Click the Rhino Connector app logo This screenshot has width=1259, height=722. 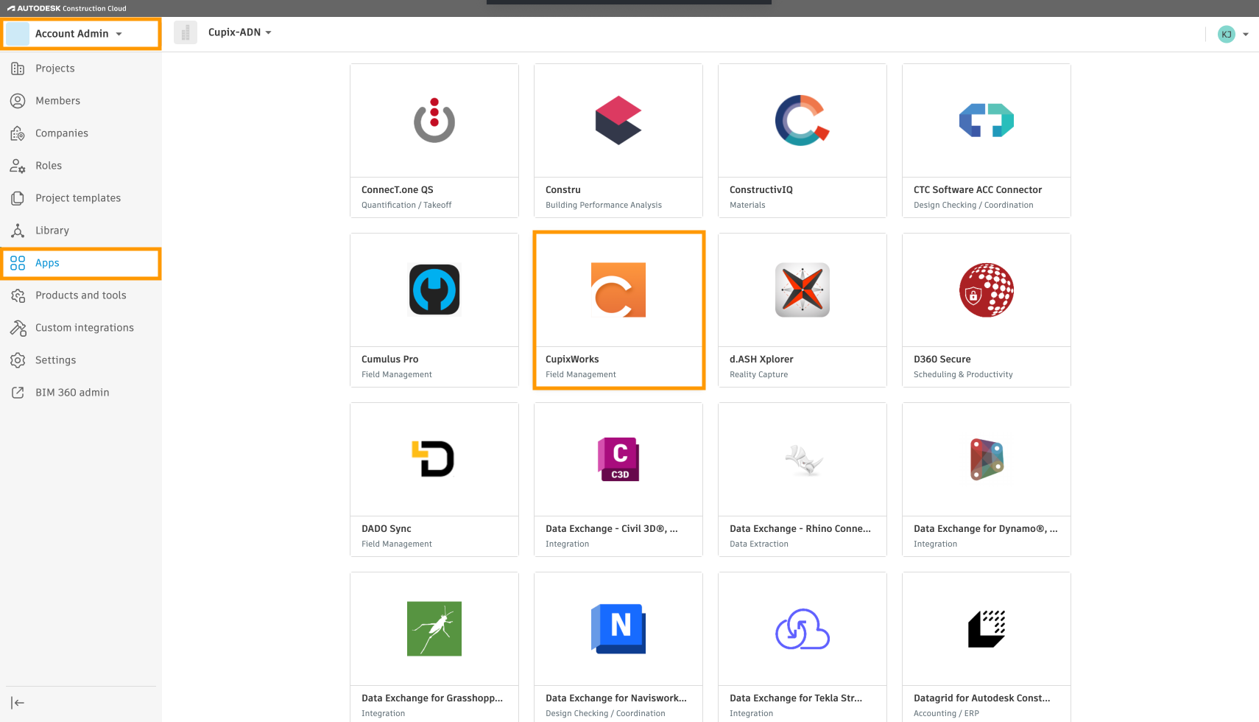(803, 460)
